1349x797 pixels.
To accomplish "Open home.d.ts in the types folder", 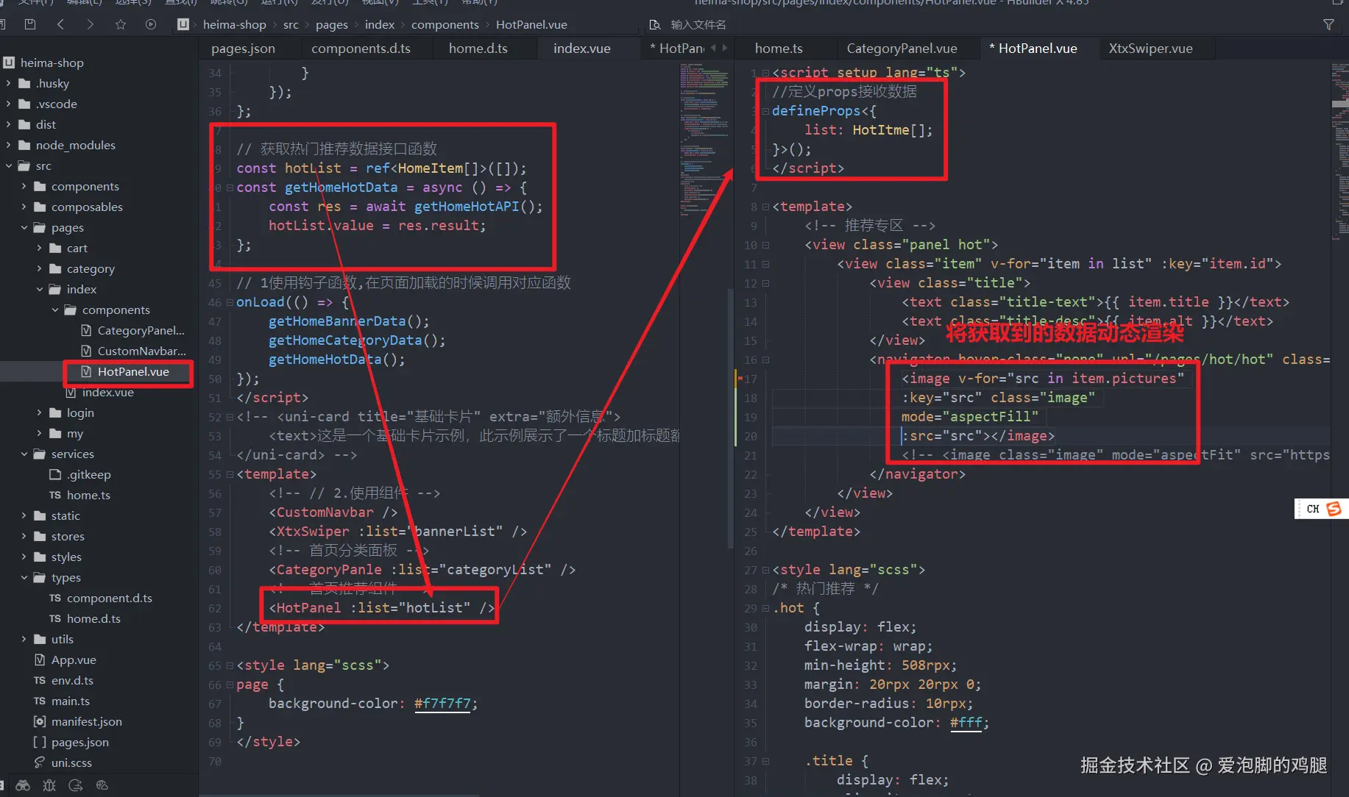I will coord(93,618).
